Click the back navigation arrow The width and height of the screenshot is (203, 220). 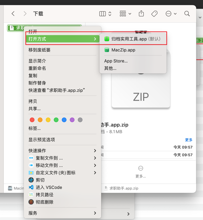(13, 14)
